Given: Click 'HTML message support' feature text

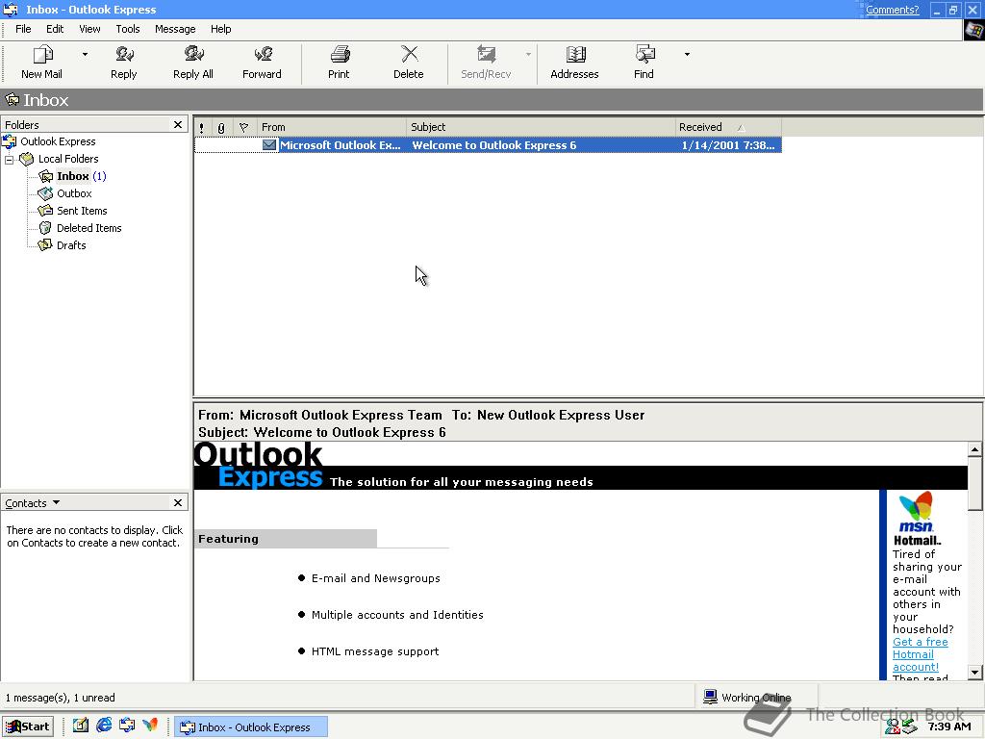Looking at the screenshot, I should coord(375,651).
